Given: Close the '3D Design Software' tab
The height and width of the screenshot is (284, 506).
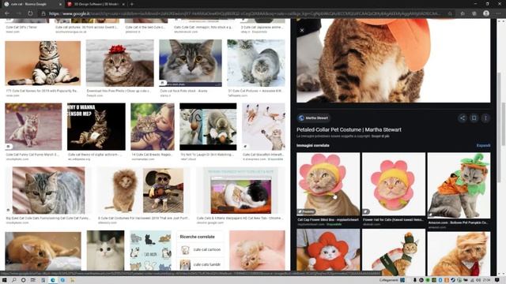Looking at the screenshot, I should [x=123, y=4].
